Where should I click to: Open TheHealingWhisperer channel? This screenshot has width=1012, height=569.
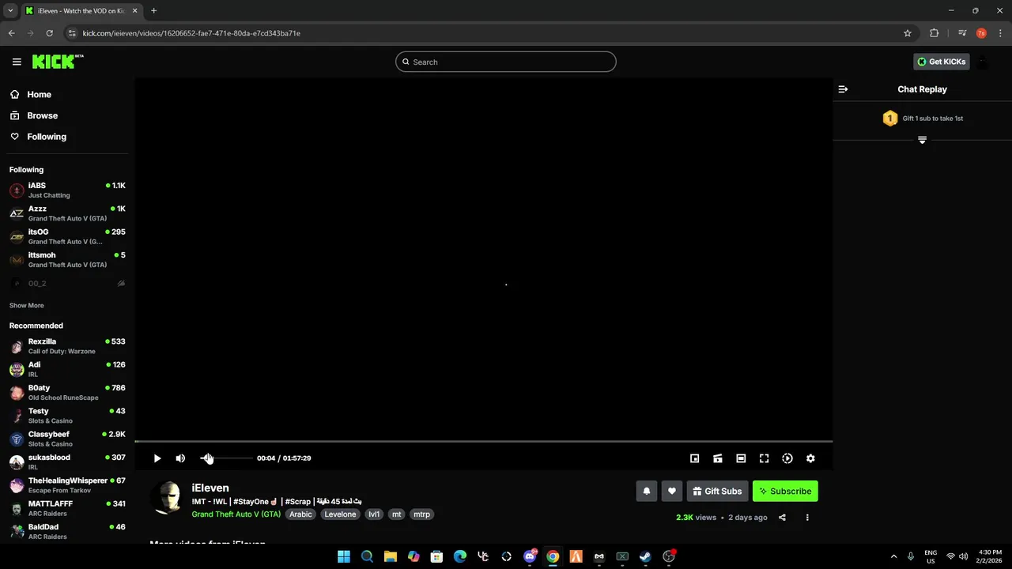pos(67,485)
